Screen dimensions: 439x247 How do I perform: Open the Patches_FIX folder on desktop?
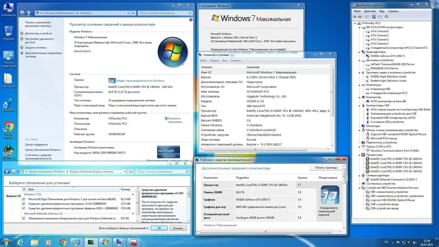point(8,80)
